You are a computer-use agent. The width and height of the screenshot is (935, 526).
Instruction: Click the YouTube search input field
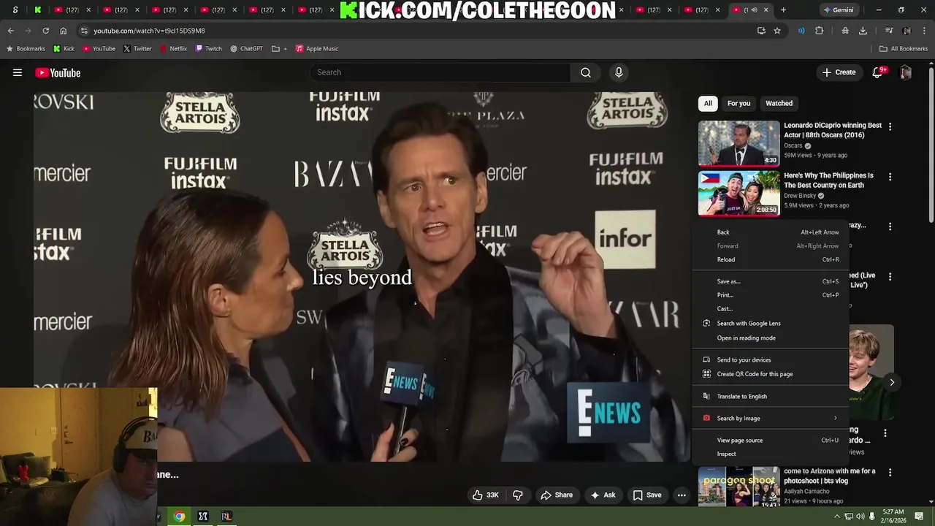440,72
